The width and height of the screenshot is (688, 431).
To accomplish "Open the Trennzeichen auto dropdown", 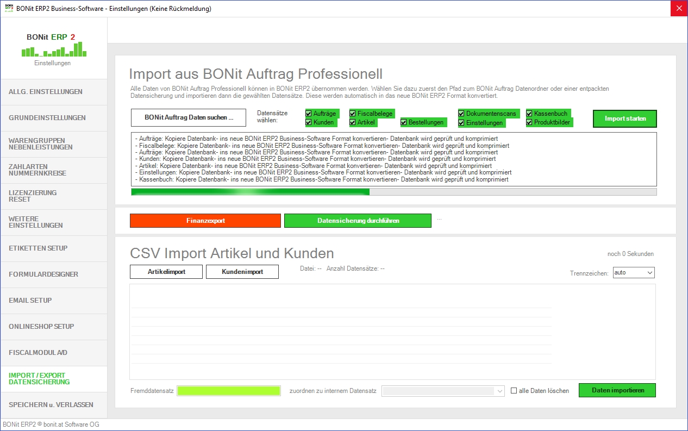I will 634,272.
